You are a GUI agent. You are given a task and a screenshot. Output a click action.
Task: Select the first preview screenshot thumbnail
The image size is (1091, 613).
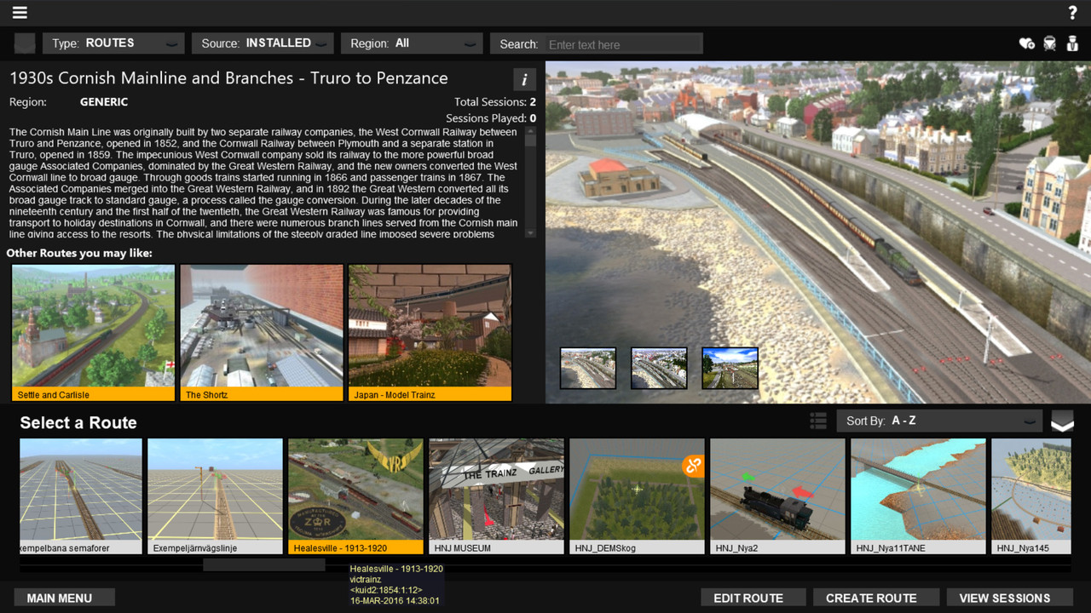pyautogui.click(x=588, y=368)
